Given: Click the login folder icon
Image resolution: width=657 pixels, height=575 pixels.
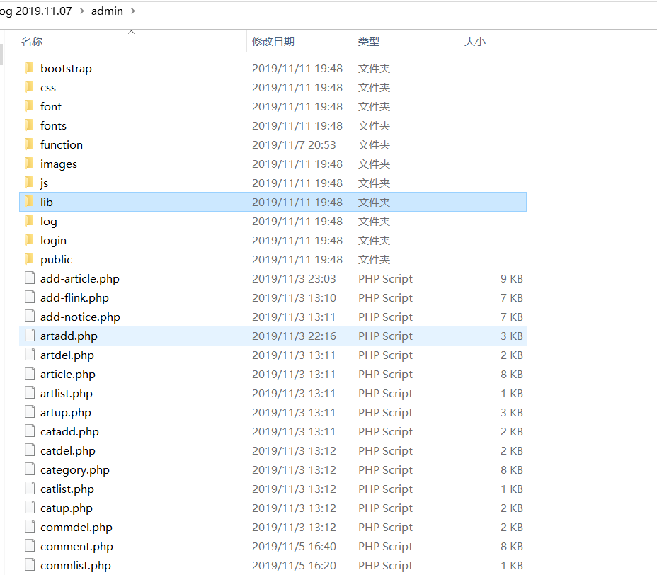Looking at the screenshot, I should tap(29, 240).
